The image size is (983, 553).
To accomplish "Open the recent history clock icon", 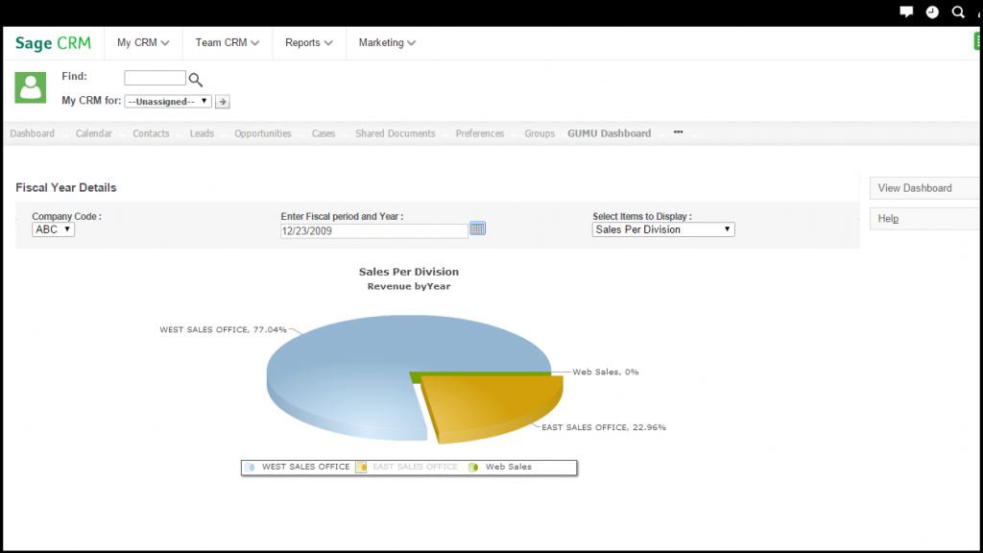I will (x=932, y=12).
